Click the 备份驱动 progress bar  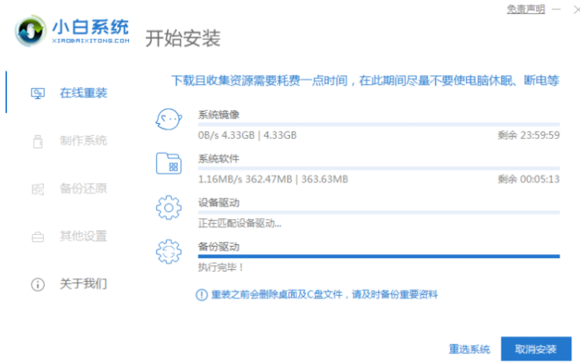[x=378, y=256]
